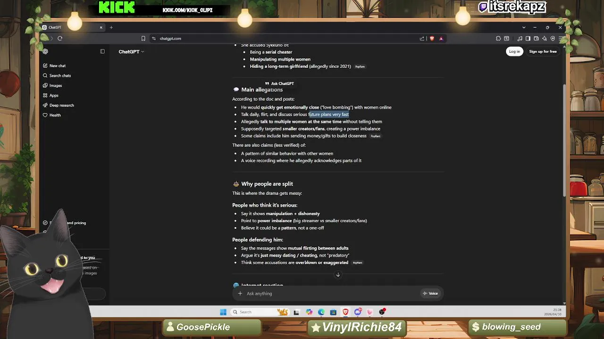Open Microsoft Store from the taskbar
Viewport: 604px width, 339px height.
coord(333,312)
